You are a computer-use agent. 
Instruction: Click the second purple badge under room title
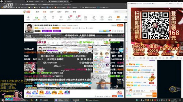(x=57, y=31)
